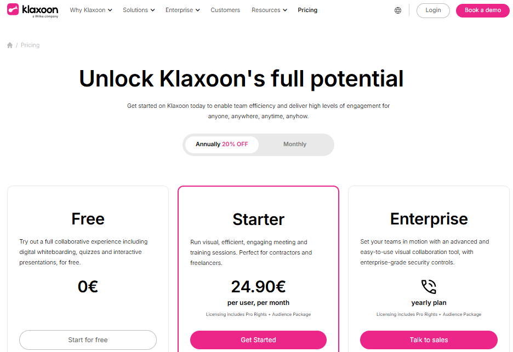Click the Free plan heading
Screen dimensions: 513x352
coord(88,219)
